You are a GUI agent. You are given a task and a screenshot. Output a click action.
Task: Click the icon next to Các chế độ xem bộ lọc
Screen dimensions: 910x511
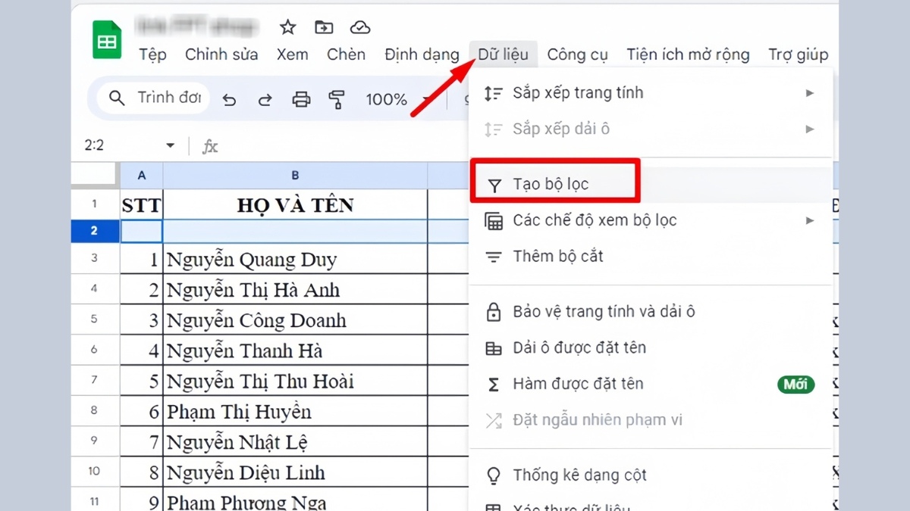click(494, 222)
